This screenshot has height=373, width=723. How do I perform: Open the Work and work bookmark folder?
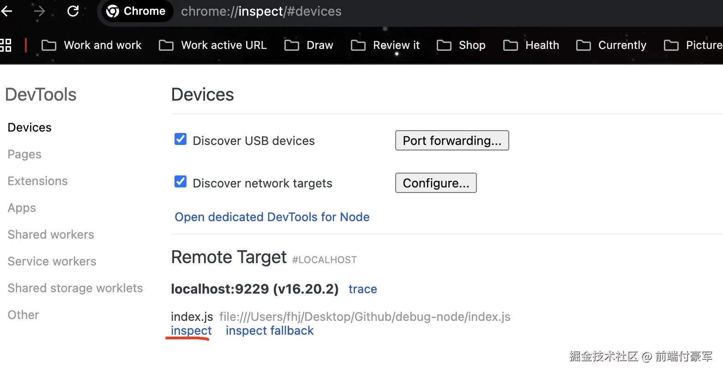[x=91, y=45]
